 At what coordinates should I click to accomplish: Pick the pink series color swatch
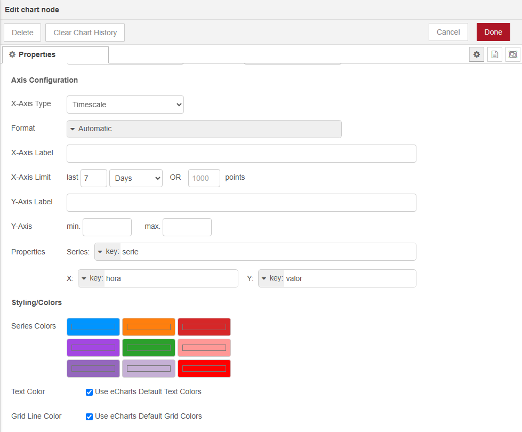coord(204,348)
